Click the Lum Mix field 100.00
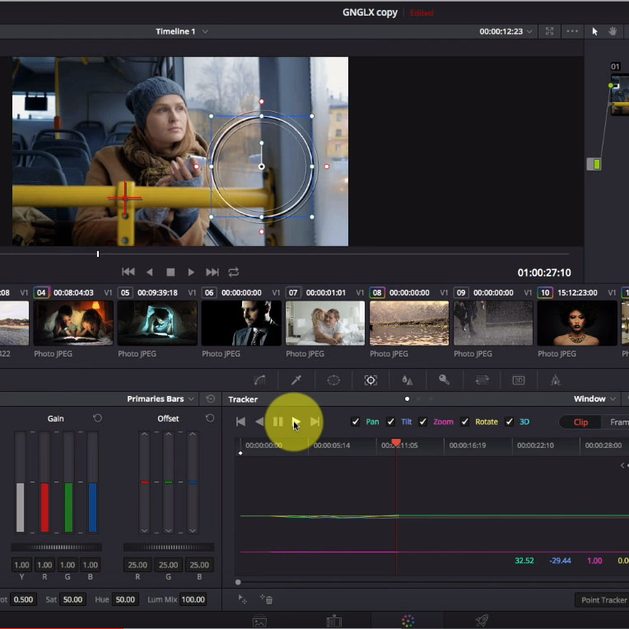 pos(193,599)
